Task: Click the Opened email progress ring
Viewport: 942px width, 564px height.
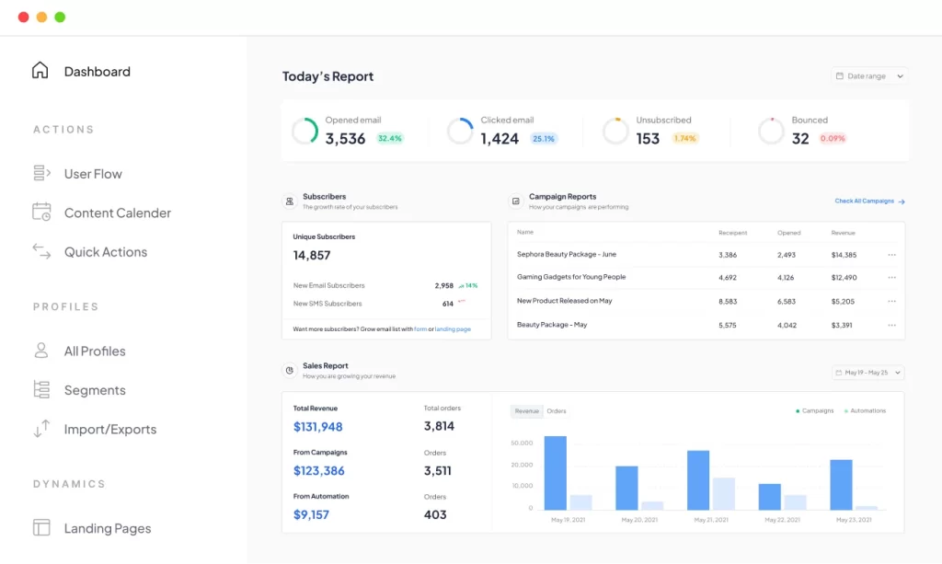Action: [x=305, y=132]
